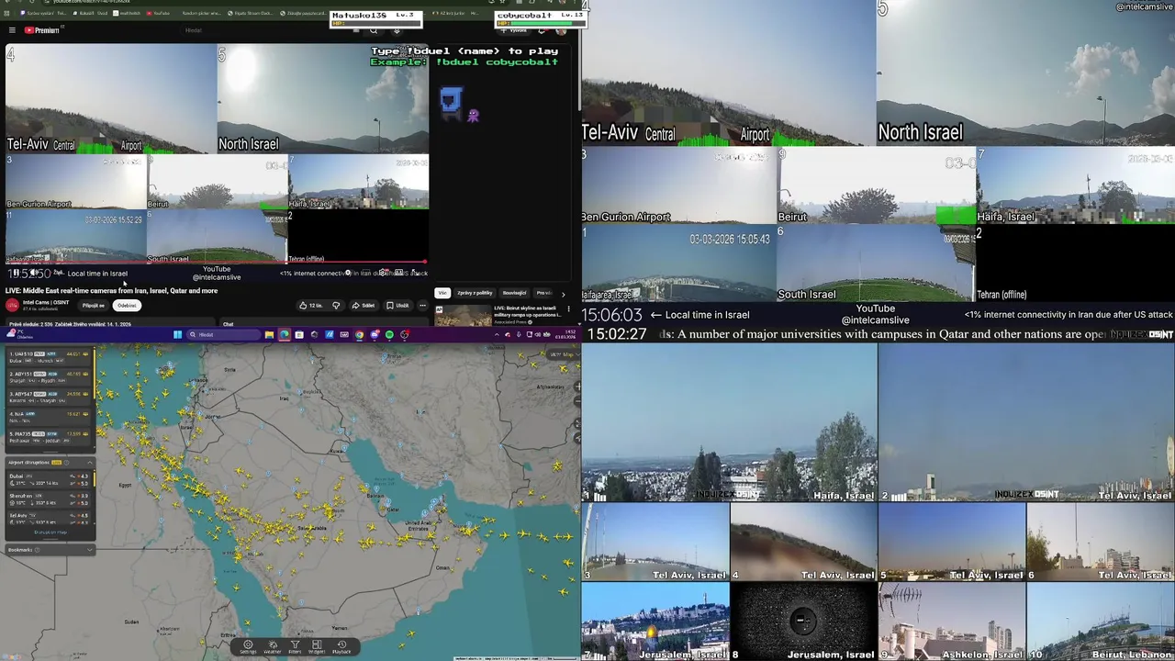Viewport: 1175px width, 661px height.
Task: Open YouTube notifications bell
Action: [x=543, y=30]
